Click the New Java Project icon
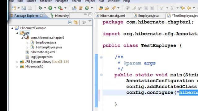This screenshot has height=111, width=198. (74, 8)
